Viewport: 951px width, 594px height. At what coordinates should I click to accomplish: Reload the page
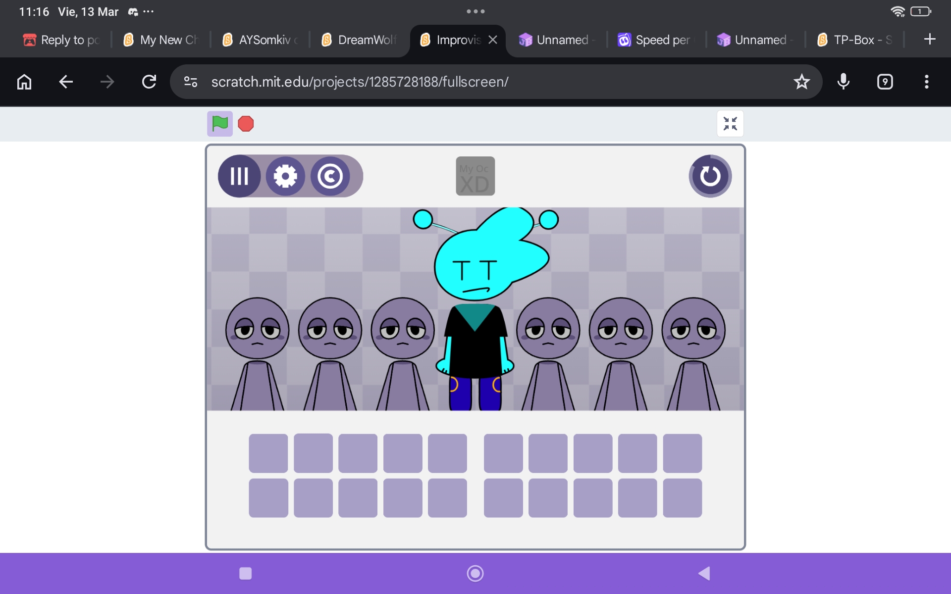click(149, 82)
